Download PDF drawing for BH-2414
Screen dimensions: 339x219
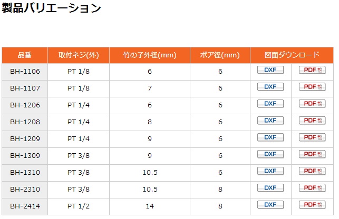coord(312,205)
